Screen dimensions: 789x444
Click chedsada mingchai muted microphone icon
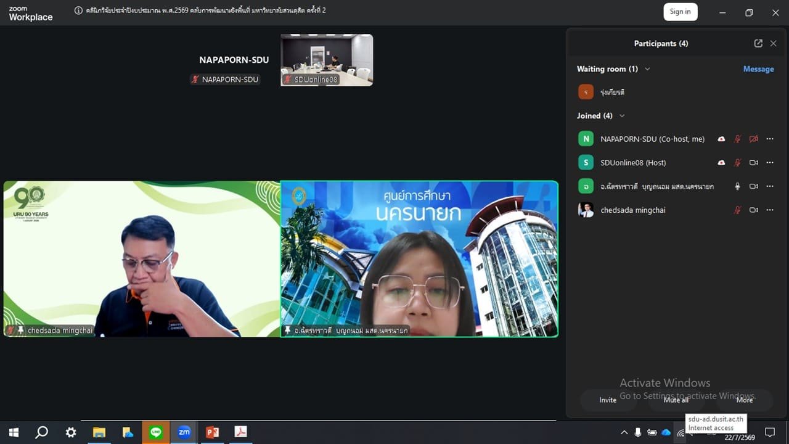(x=737, y=210)
